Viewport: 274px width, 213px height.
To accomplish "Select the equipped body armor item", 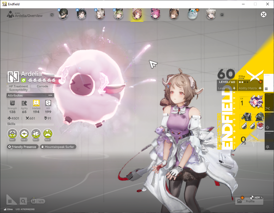I will (x=246, y=117).
